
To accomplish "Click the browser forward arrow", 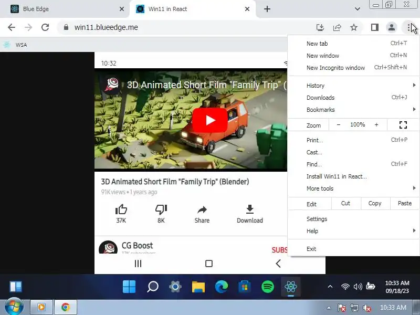I will click(x=28, y=27).
